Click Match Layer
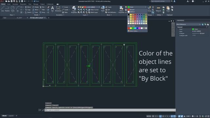Screen dimensions: 210x118 tap(93, 12)
